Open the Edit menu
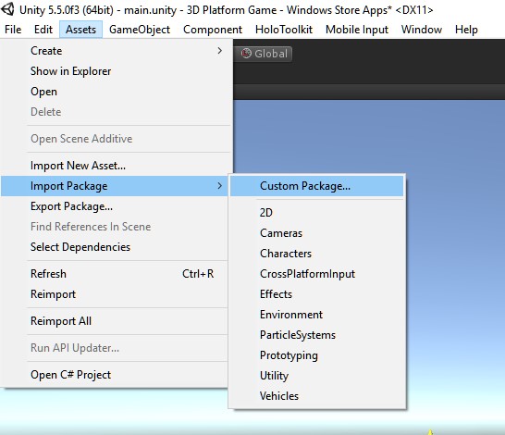505x435 pixels. pyautogui.click(x=43, y=30)
